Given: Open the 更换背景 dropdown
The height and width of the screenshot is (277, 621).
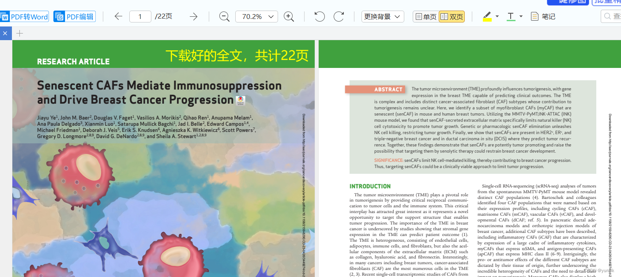Looking at the screenshot, I should (383, 17).
